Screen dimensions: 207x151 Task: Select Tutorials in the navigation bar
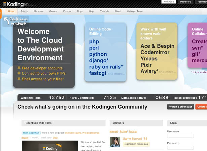click(104, 11)
